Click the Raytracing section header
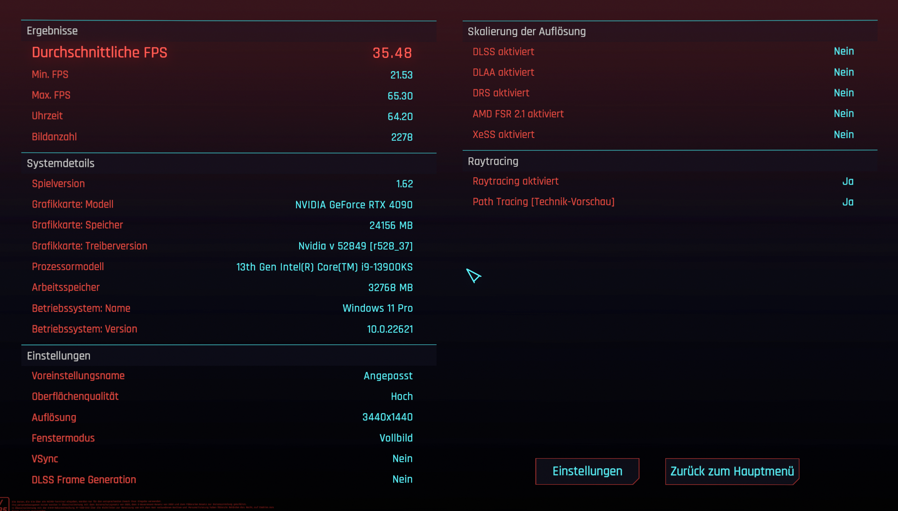Viewport: 898px width, 511px height. (493, 161)
